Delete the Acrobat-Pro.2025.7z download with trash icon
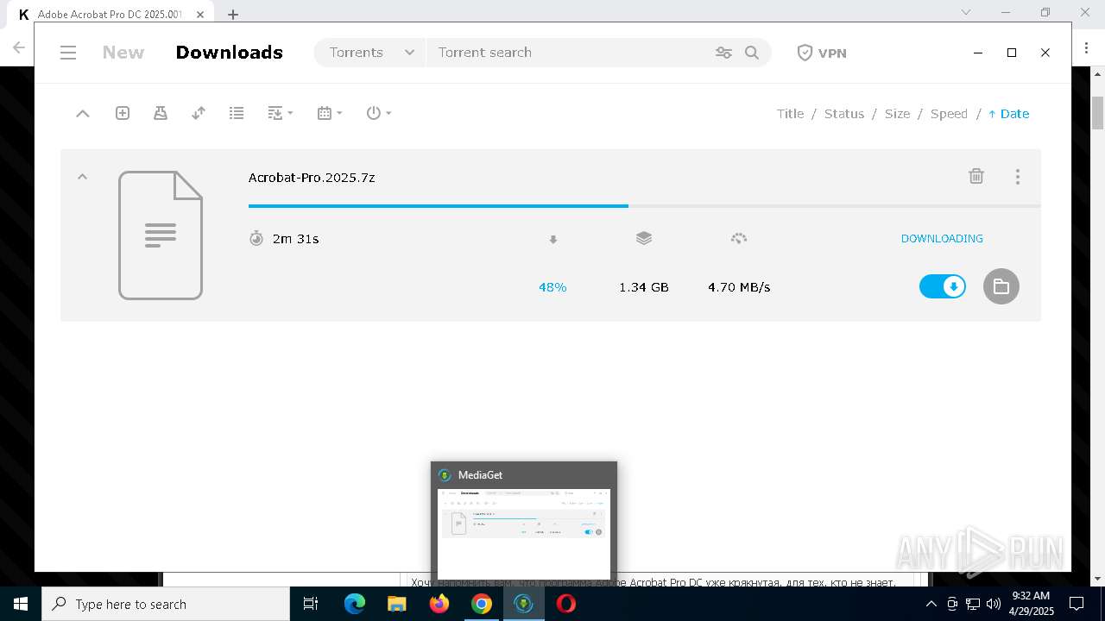This screenshot has height=621, width=1105. tap(976, 176)
